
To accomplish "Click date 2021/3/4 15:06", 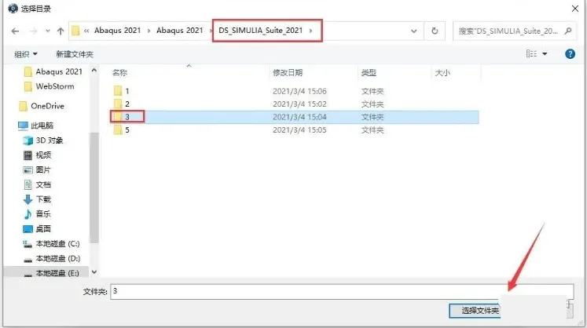I will (299, 91).
